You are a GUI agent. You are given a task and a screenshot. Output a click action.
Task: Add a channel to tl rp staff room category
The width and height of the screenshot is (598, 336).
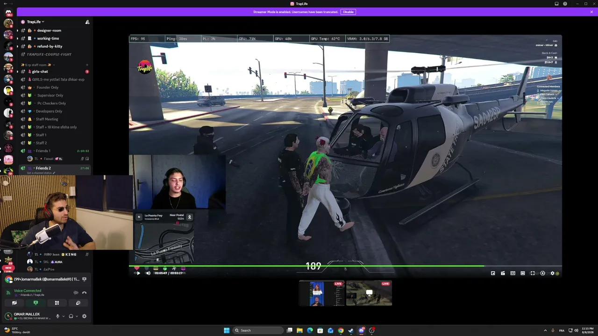(87, 65)
